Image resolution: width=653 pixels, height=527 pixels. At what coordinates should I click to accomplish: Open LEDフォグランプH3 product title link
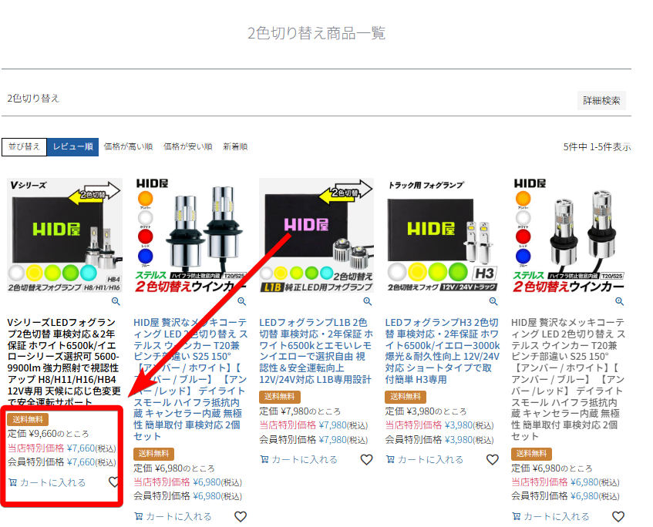pyautogui.click(x=442, y=351)
